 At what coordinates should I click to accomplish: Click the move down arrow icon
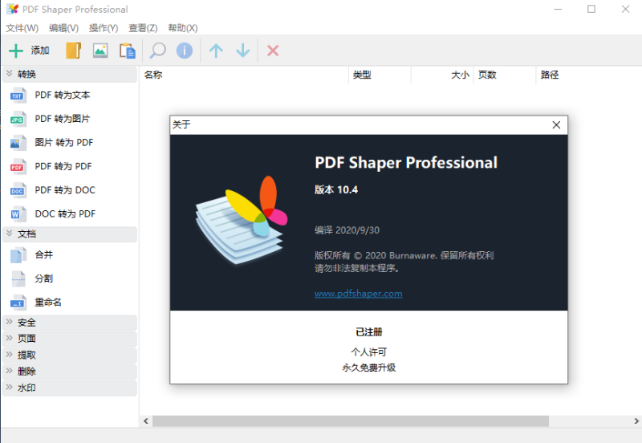pos(243,51)
